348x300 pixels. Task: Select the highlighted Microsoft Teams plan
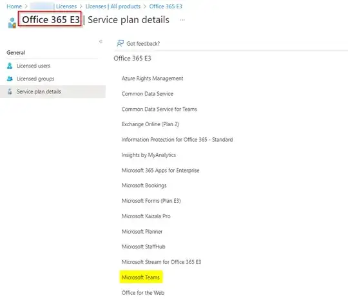pyautogui.click(x=140, y=277)
